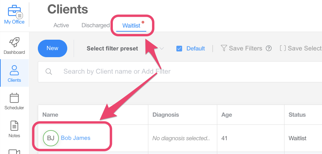
Task: Sort by the Age column header
Action: tap(226, 115)
